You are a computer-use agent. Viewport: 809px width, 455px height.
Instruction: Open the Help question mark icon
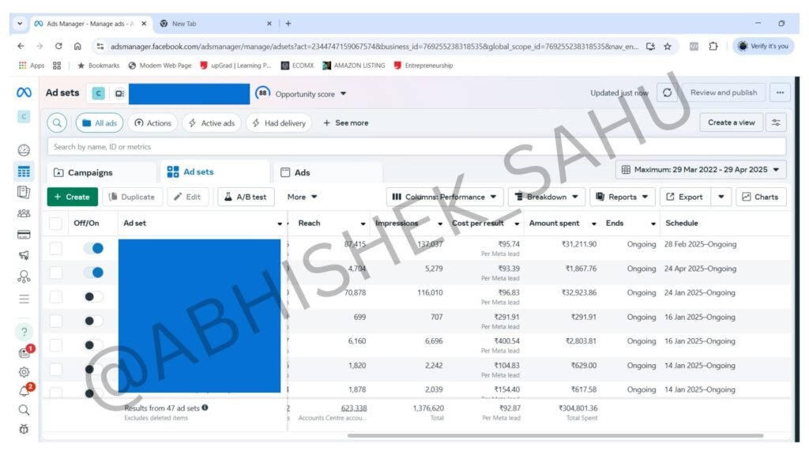click(x=24, y=332)
